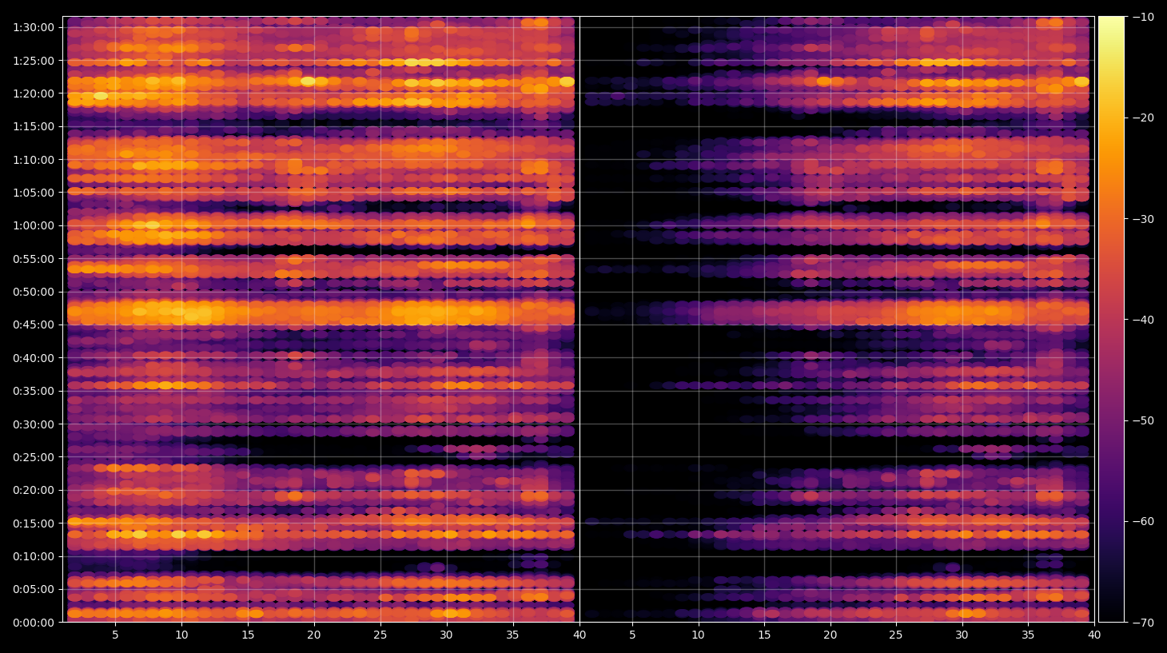Click the 0:25:00 time axis label

pyautogui.click(x=34, y=457)
